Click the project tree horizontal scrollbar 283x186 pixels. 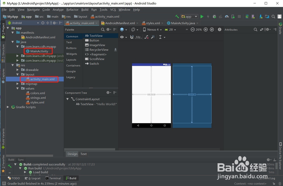point(30,155)
